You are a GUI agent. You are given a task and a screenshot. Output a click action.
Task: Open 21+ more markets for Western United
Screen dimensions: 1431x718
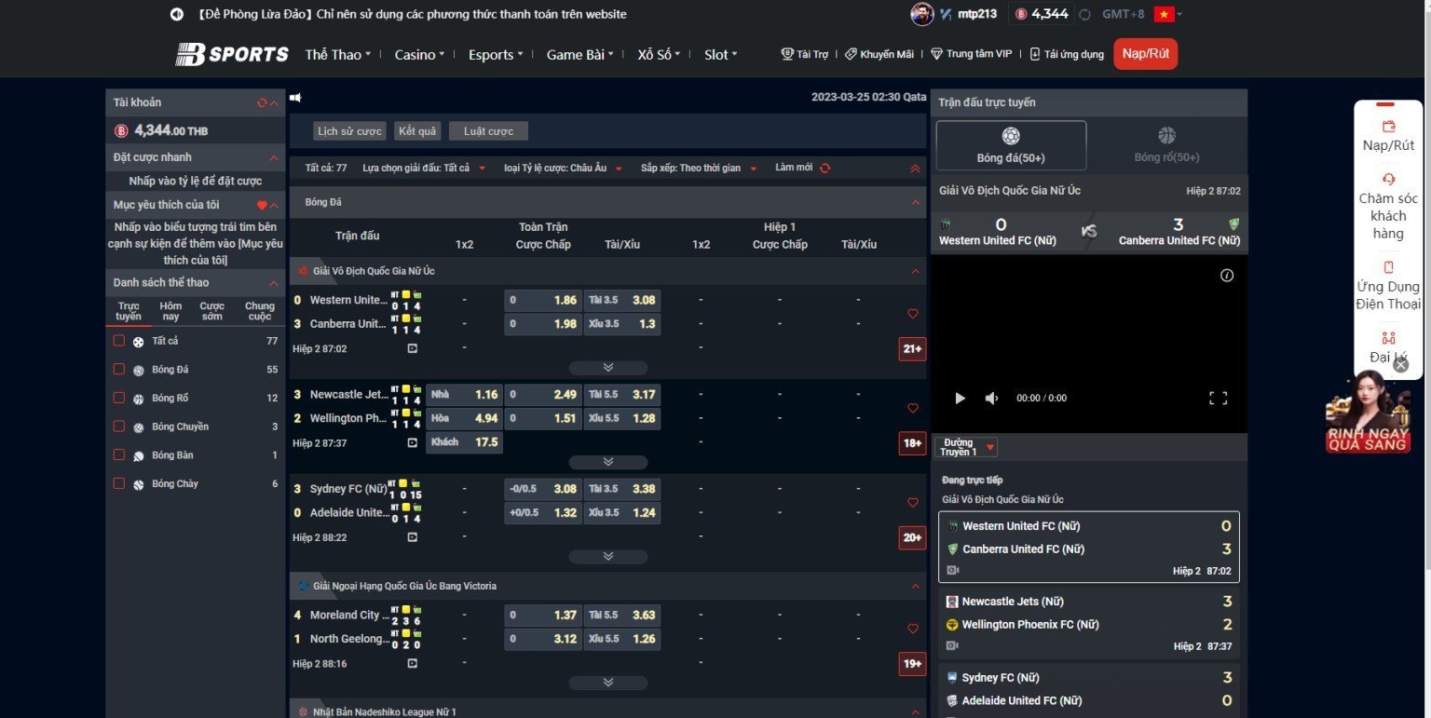(912, 349)
